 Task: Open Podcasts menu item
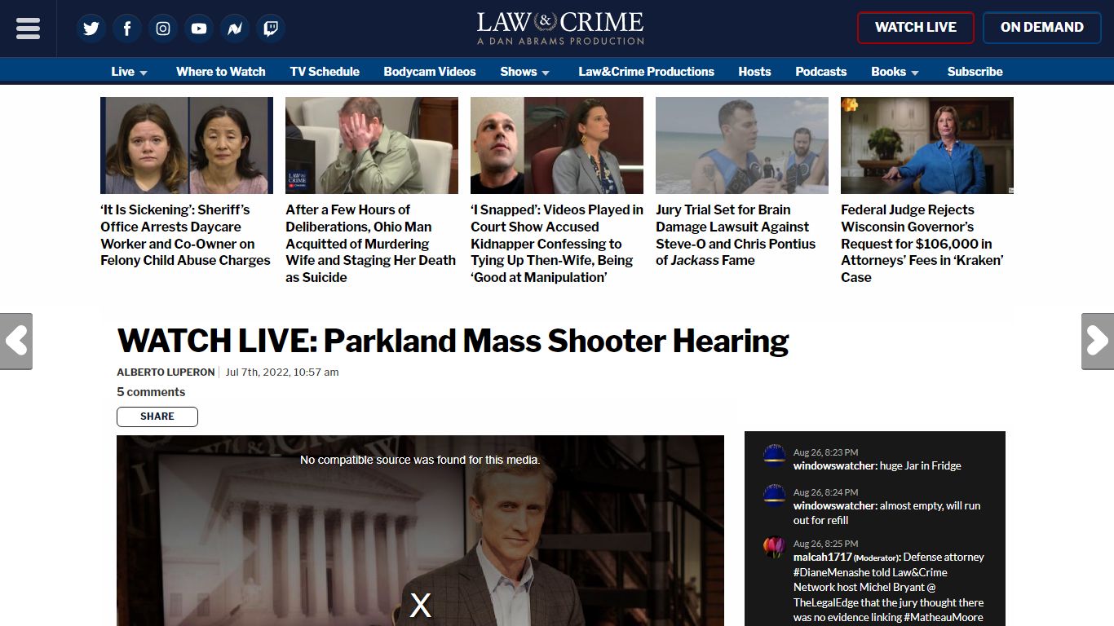coord(821,72)
